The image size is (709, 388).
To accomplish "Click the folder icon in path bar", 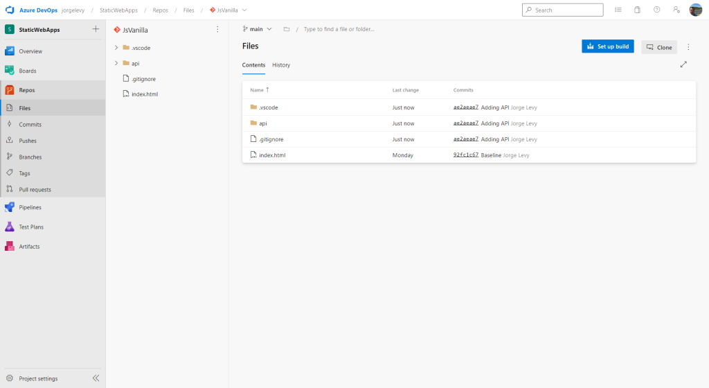I will (x=286, y=29).
